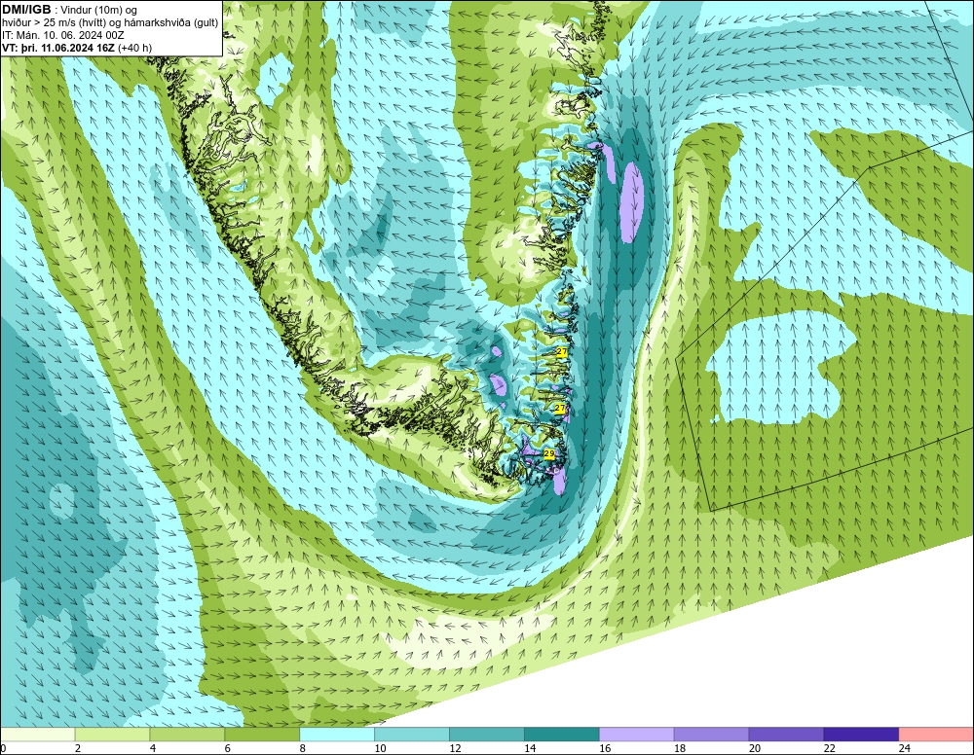Click the legend scale value 18
The width and height of the screenshot is (974, 755).
(680, 748)
